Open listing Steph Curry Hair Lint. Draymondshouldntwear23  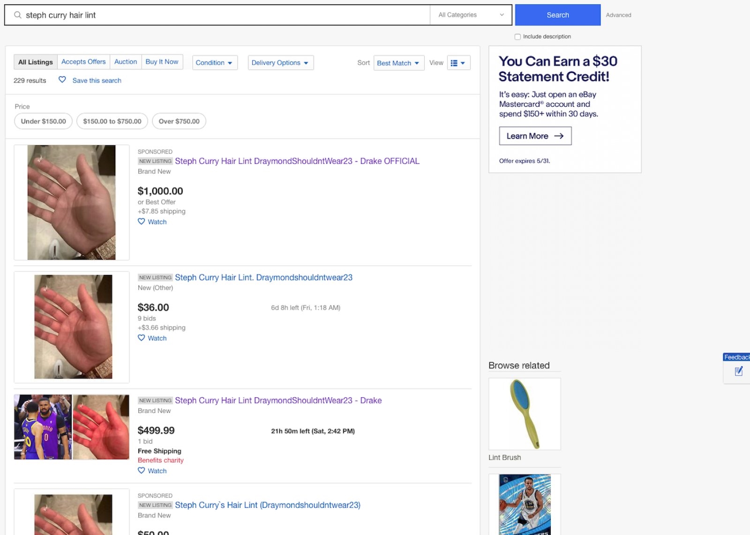point(263,277)
